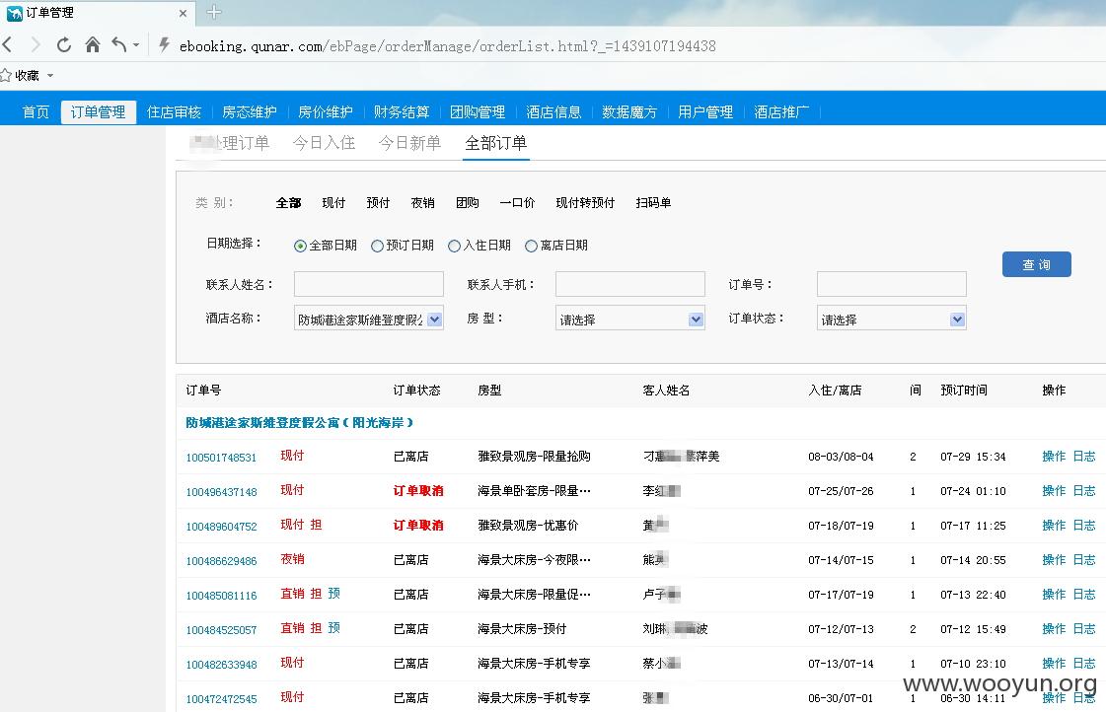This screenshot has width=1106, height=712.
Task: Click the favorites star icon
Action: [6, 75]
